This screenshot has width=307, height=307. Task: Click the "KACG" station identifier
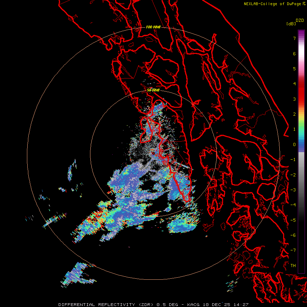[x=193, y=305]
